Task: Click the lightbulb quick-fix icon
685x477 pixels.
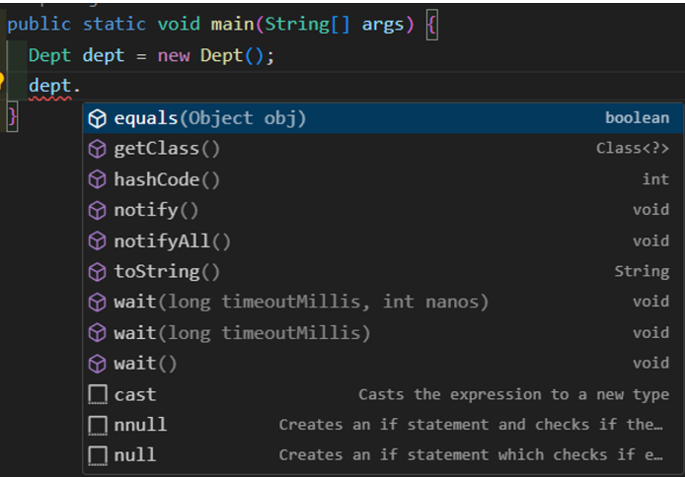Action: [x=1, y=81]
